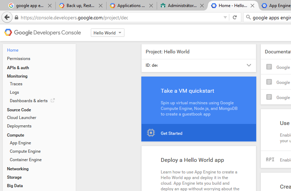Viewport: 291px width, 191px height.
Task: Switch to the 'Applications ...' tab
Action: click(131, 6)
